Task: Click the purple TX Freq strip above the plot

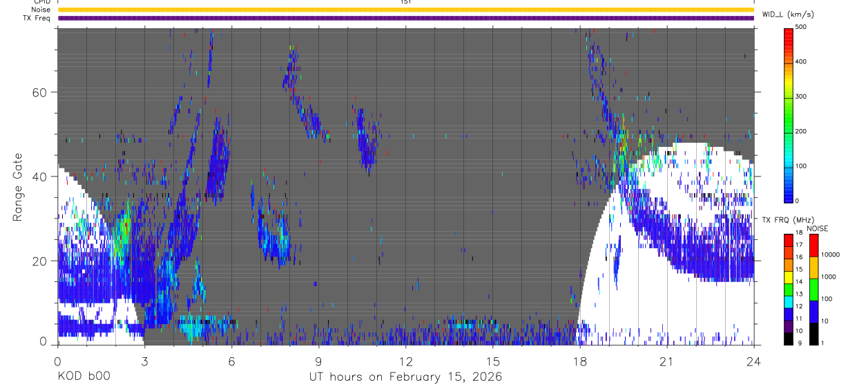Action: 405,18
